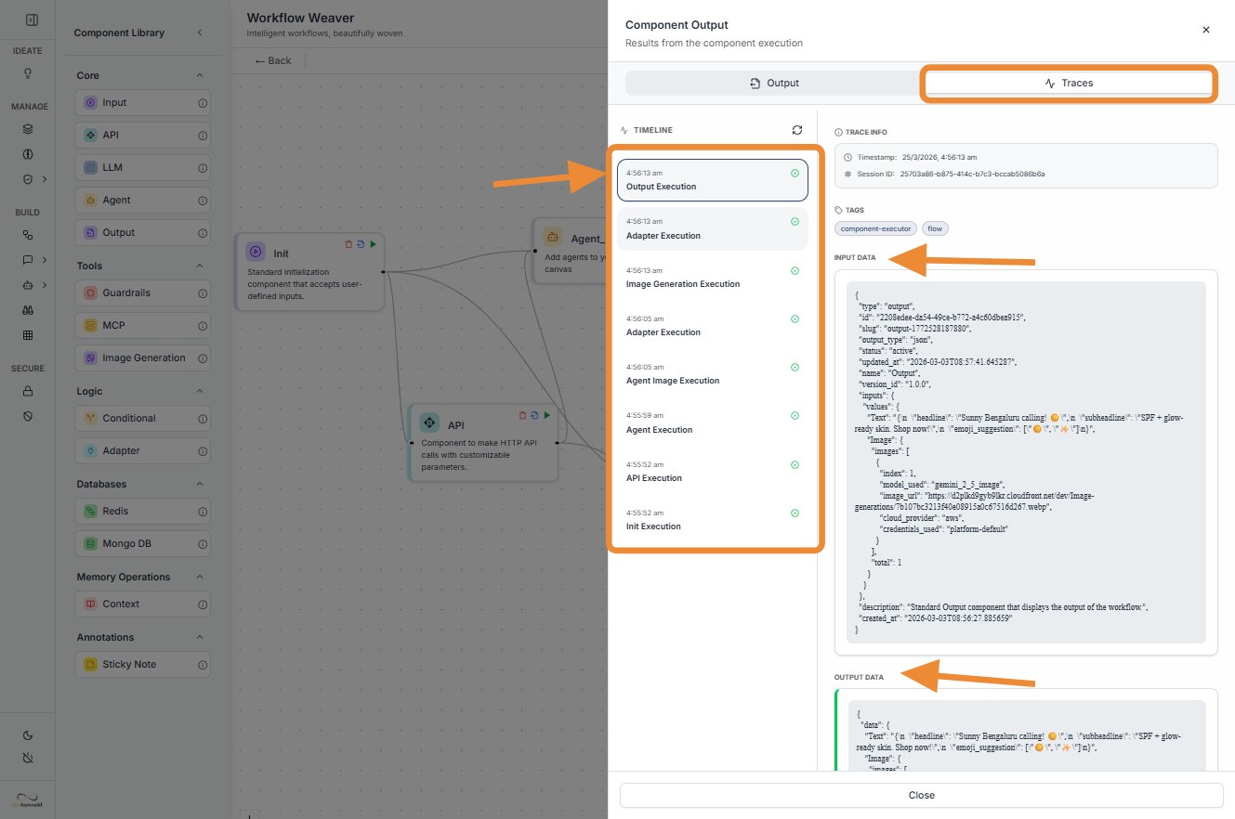
Task: Close the Component Output panel
Action: (x=1206, y=30)
